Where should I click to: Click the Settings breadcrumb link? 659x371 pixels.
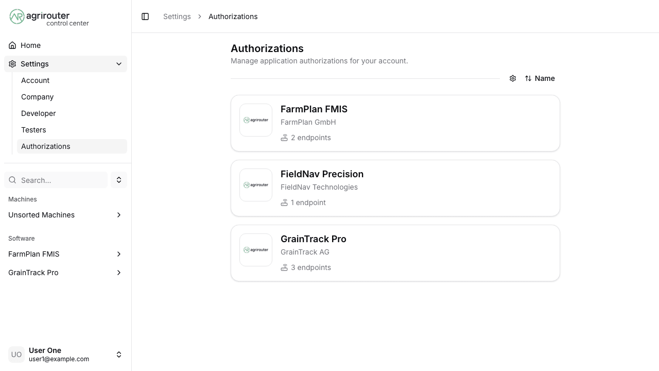click(x=177, y=16)
